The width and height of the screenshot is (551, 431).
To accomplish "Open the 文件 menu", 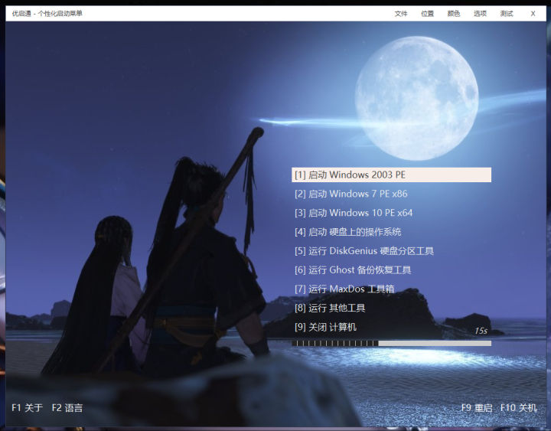I will [x=400, y=14].
